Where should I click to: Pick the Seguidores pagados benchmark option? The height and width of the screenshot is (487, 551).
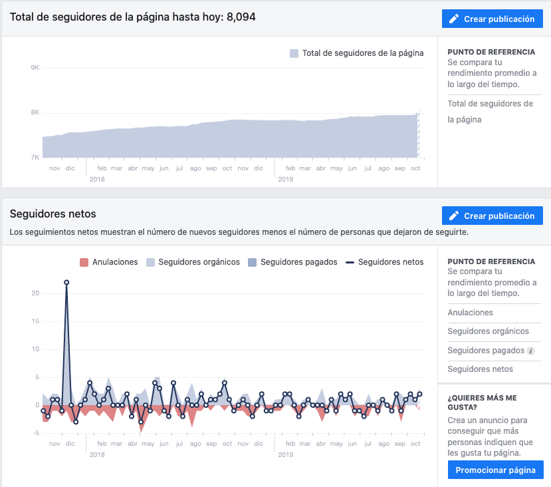pyautogui.click(x=486, y=351)
